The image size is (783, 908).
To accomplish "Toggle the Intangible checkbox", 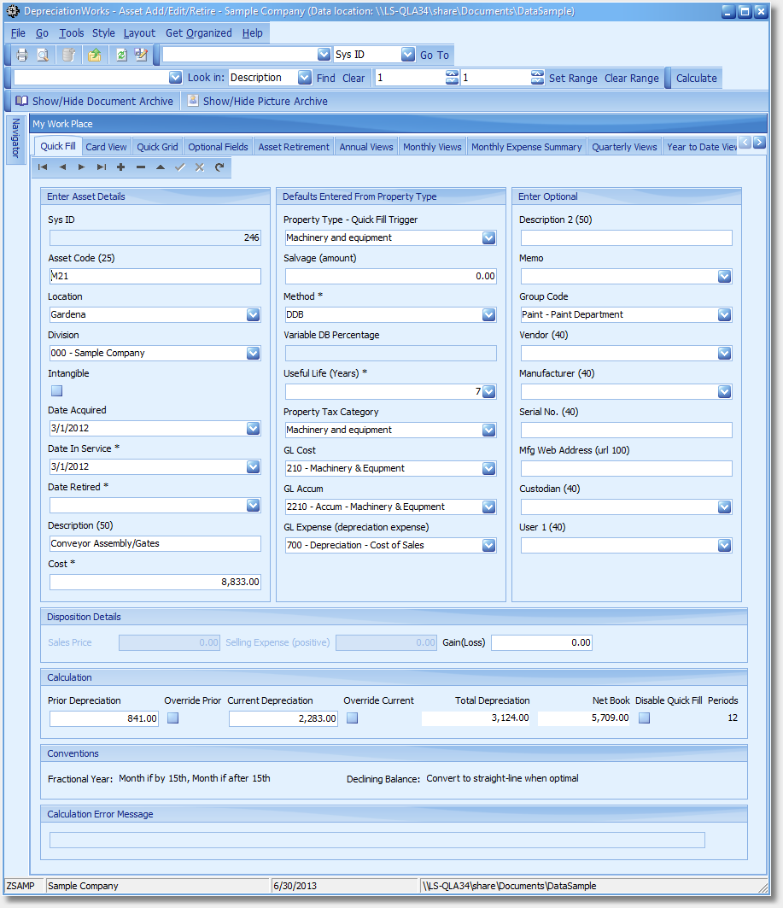I will tap(56, 391).
